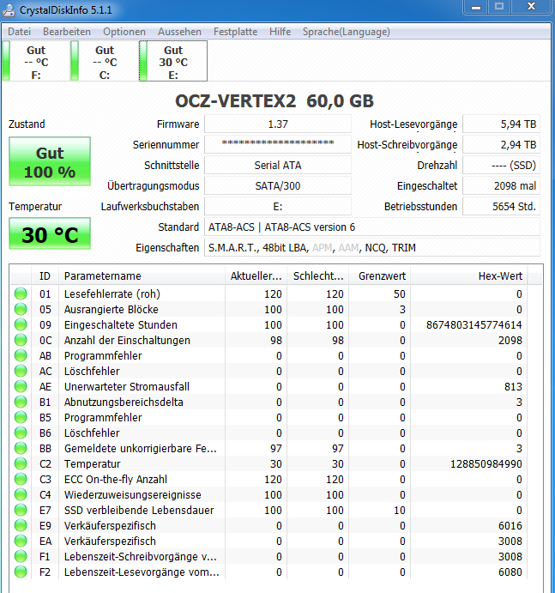Close the CrystalDiskInfo window

531,7
